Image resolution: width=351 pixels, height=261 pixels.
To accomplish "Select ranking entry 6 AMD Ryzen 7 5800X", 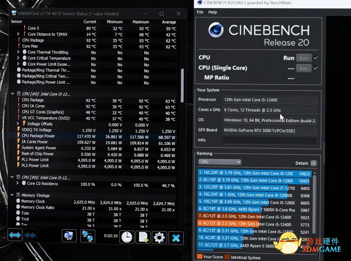I will (x=254, y=209).
